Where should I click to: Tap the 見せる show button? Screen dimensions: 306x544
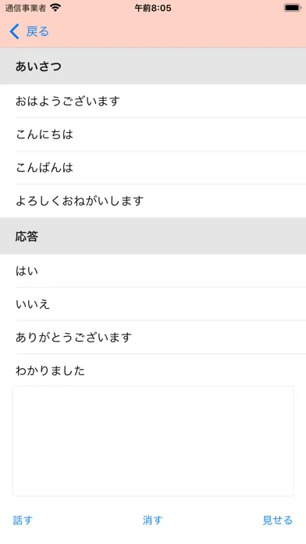coord(278,520)
